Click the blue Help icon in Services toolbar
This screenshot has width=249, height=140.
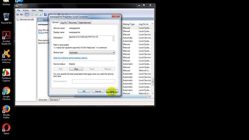pos(45,15)
